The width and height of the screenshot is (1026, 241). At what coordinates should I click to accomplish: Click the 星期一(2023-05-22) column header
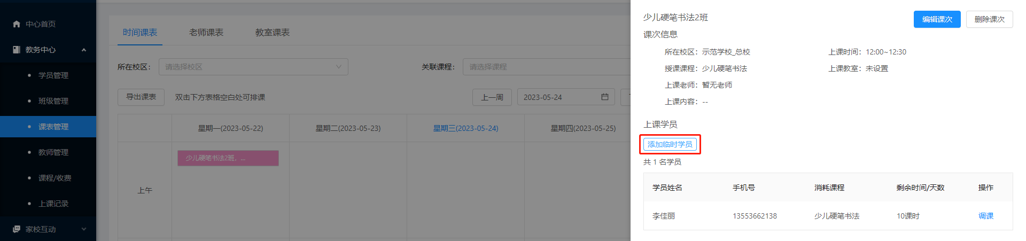coord(230,128)
